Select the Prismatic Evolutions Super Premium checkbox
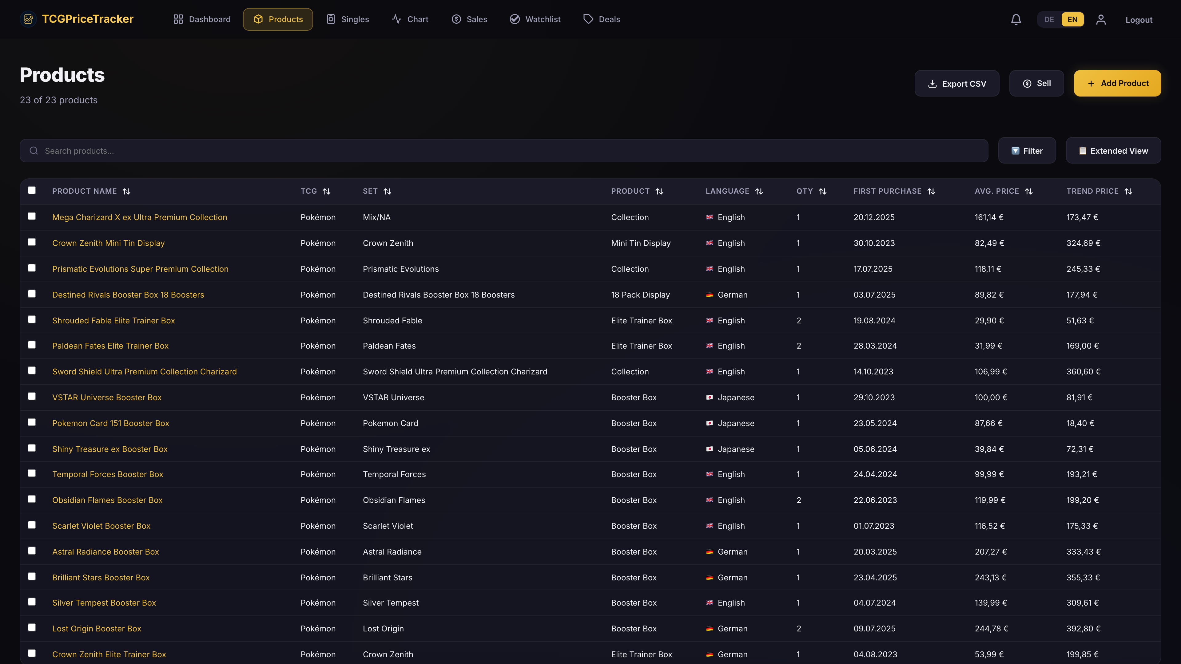The image size is (1181, 664). point(32,268)
